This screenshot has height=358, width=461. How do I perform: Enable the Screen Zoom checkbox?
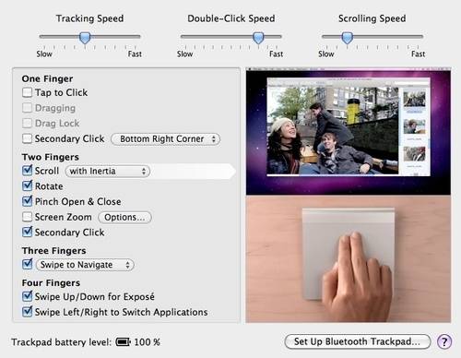[27, 217]
